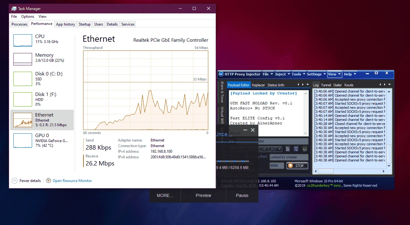Click right arrow beside Route tab

384,85
